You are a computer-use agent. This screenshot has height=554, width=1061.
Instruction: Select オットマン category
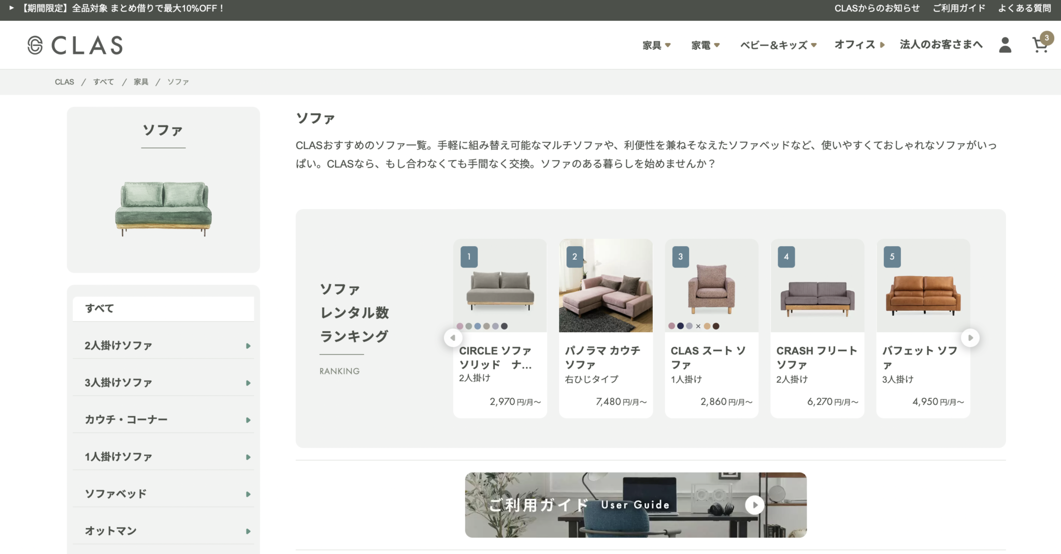pos(163,531)
